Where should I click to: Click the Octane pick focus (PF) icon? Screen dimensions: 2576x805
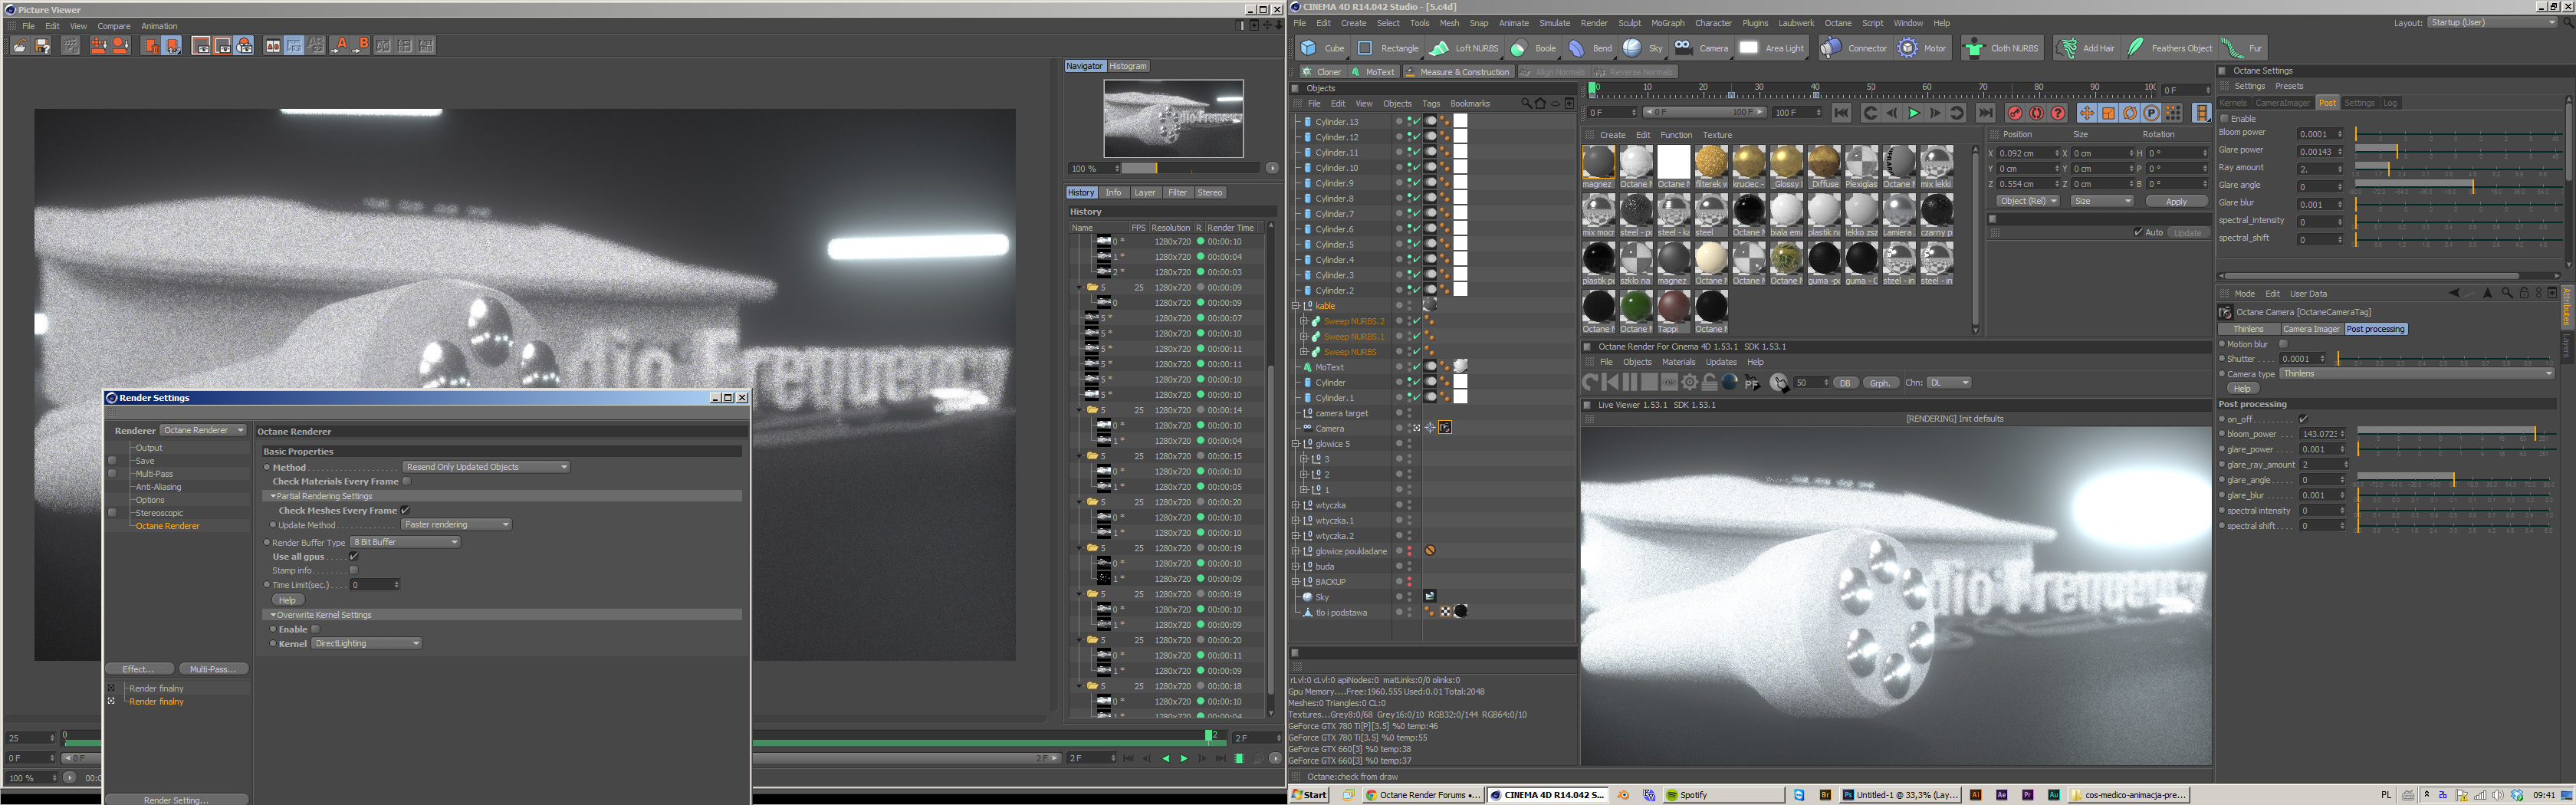point(1751,383)
